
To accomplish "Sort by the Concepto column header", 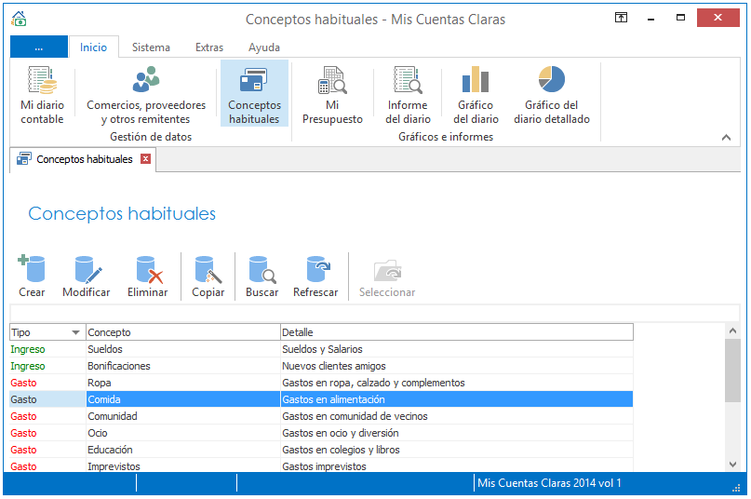I will (x=183, y=332).
